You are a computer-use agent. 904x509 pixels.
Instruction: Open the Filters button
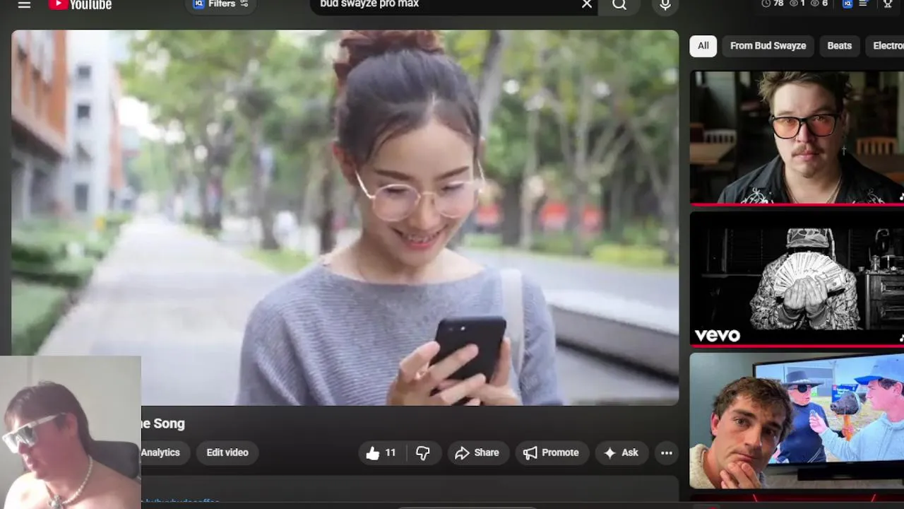pyautogui.click(x=220, y=4)
